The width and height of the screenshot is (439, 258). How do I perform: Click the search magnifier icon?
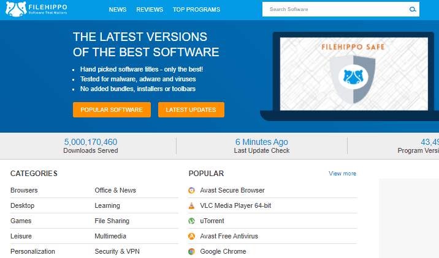tap(413, 10)
